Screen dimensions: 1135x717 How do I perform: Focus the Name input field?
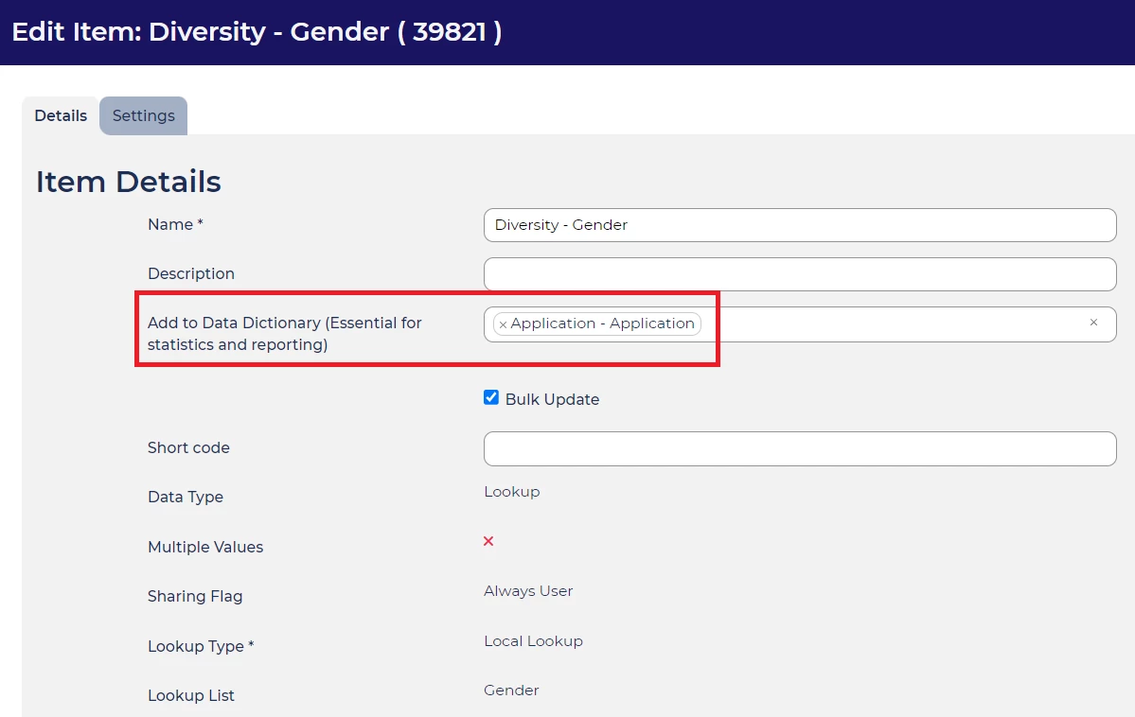(x=800, y=225)
